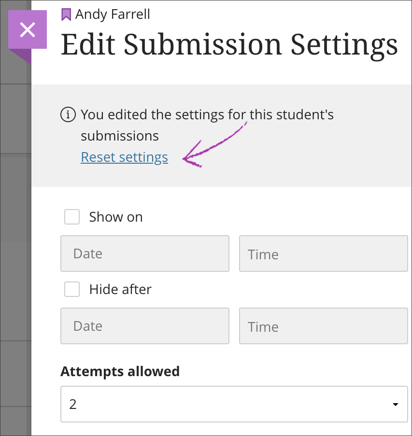The width and height of the screenshot is (412, 436).
Task: Click the Hide after label text
Action: point(120,290)
